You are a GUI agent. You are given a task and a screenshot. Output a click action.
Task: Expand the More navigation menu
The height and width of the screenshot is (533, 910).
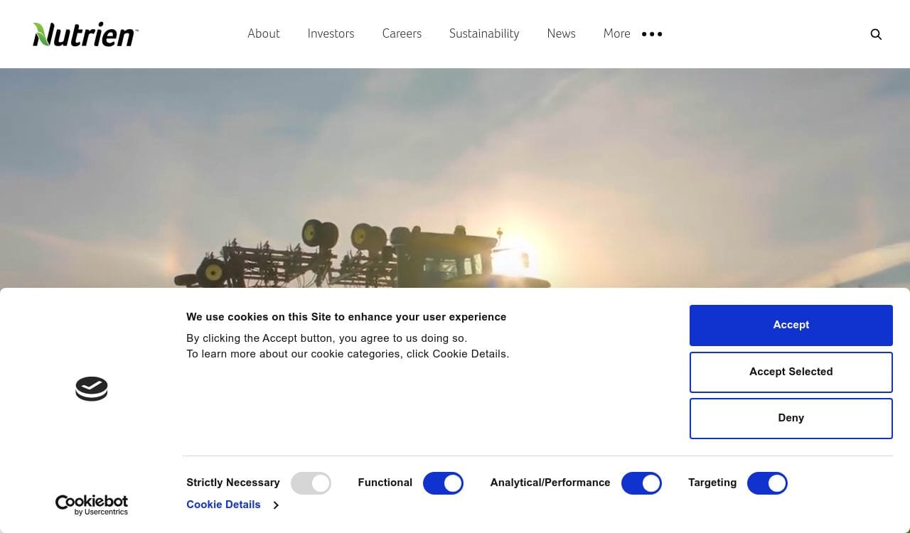[616, 33]
